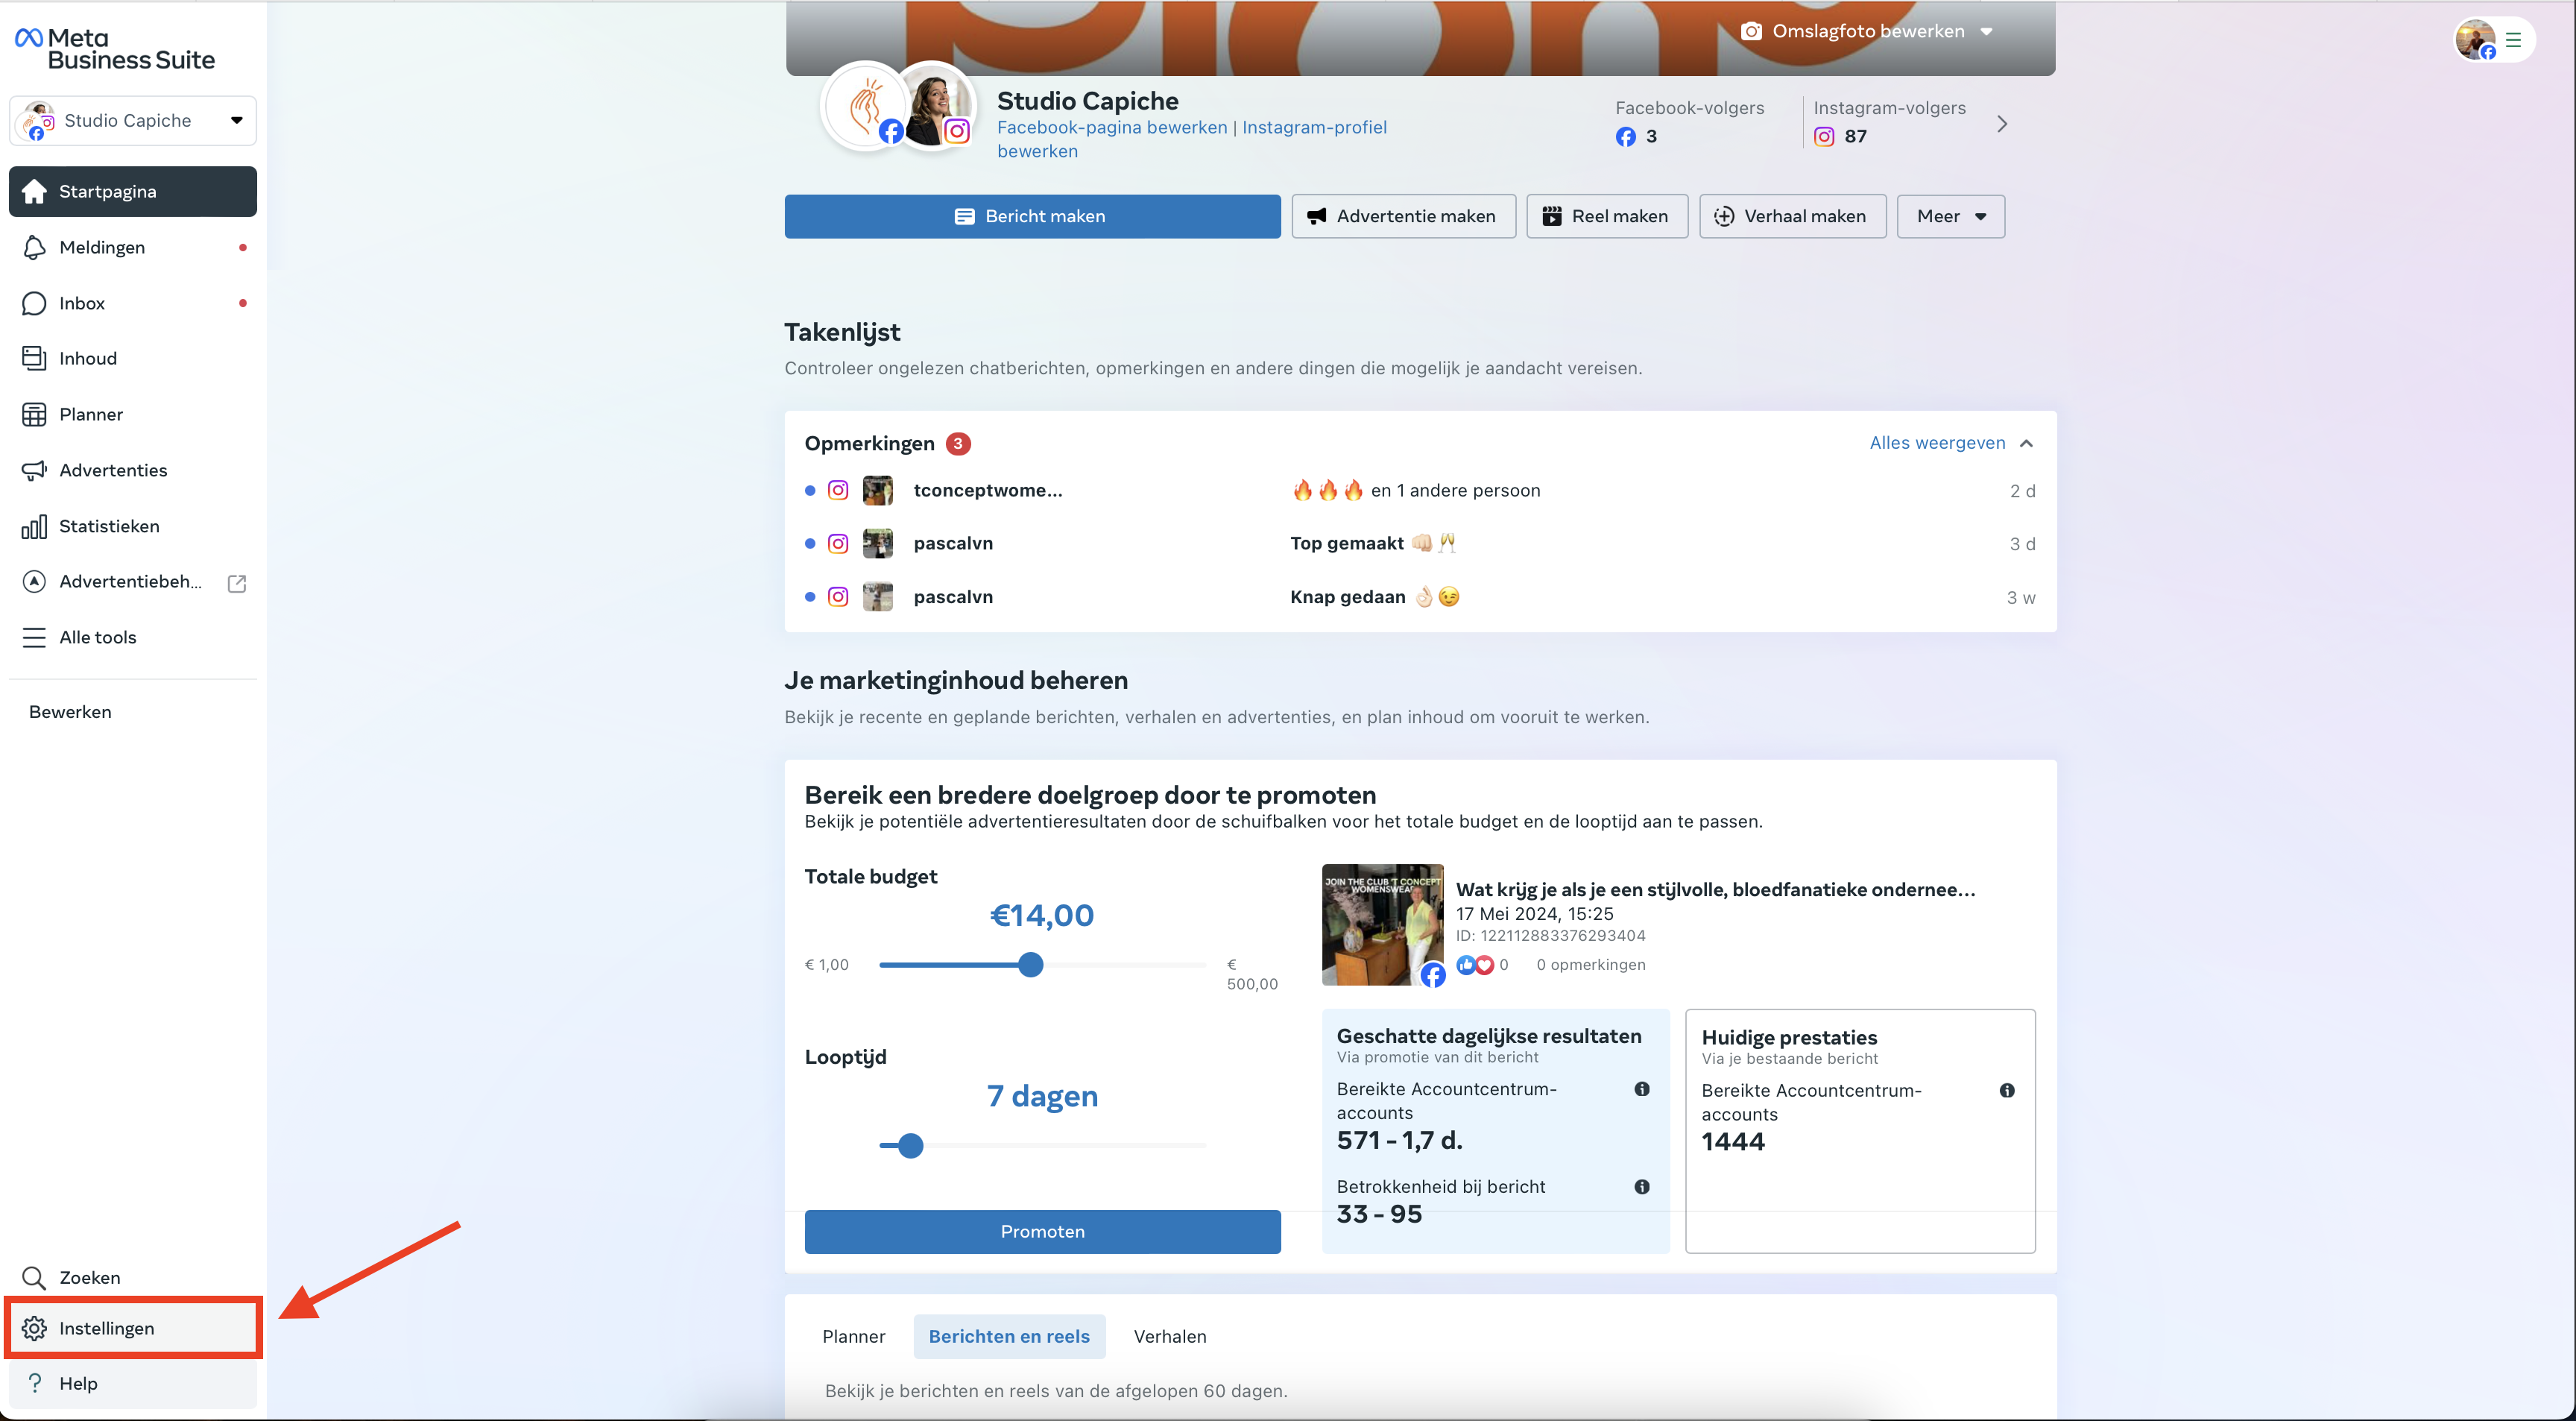Click the Verhaal maken button

tap(1793, 216)
